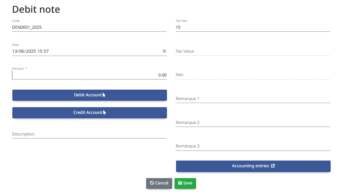Cancel the debit note form
The height and width of the screenshot is (196, 340).
coord(159,183)
